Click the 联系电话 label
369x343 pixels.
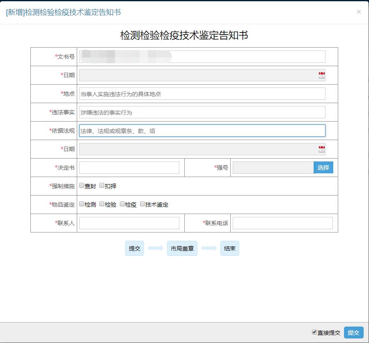[215, 223]
